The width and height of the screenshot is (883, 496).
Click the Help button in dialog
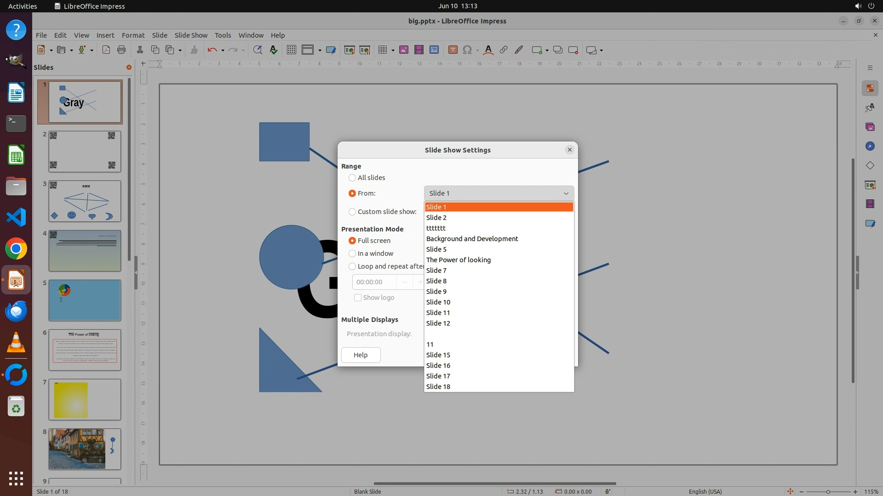(361, 355)
